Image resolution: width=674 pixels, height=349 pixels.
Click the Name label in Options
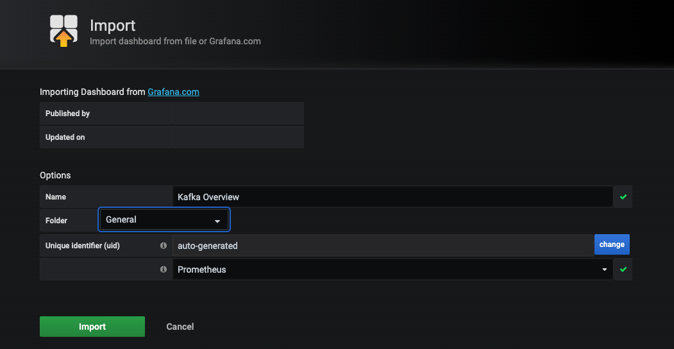point(56,197)
